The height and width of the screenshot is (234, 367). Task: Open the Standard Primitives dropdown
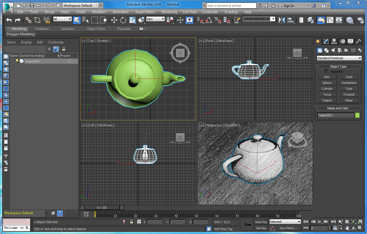point(339,58)
